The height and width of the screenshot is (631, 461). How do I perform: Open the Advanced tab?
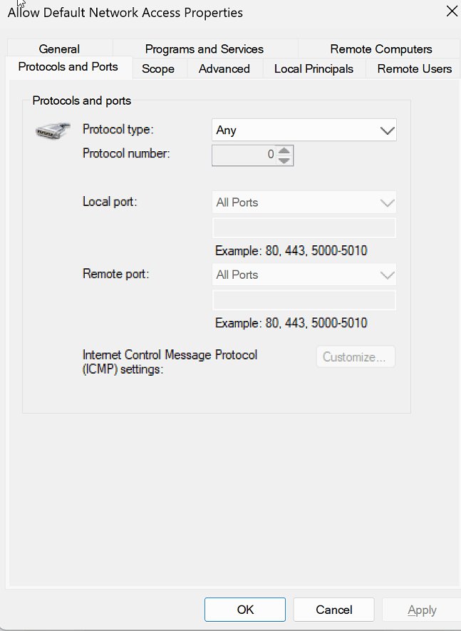coord(224,69)
